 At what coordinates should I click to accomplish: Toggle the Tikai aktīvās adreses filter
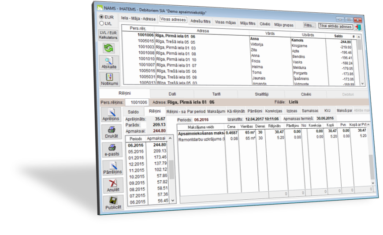335,26
